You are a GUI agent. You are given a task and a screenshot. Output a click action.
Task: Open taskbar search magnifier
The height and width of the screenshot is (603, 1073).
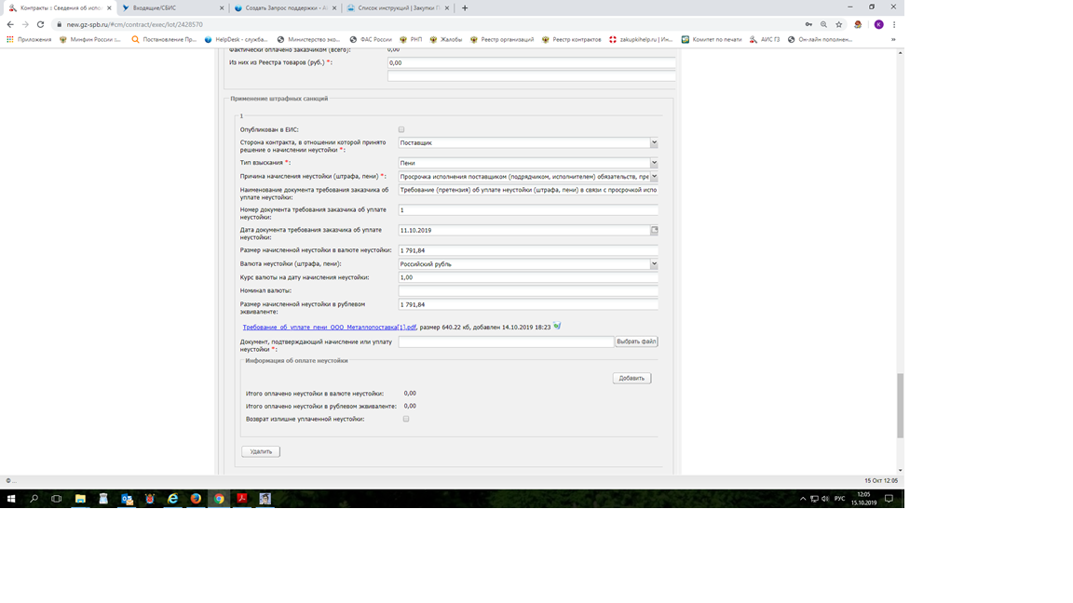click(34, 499)
